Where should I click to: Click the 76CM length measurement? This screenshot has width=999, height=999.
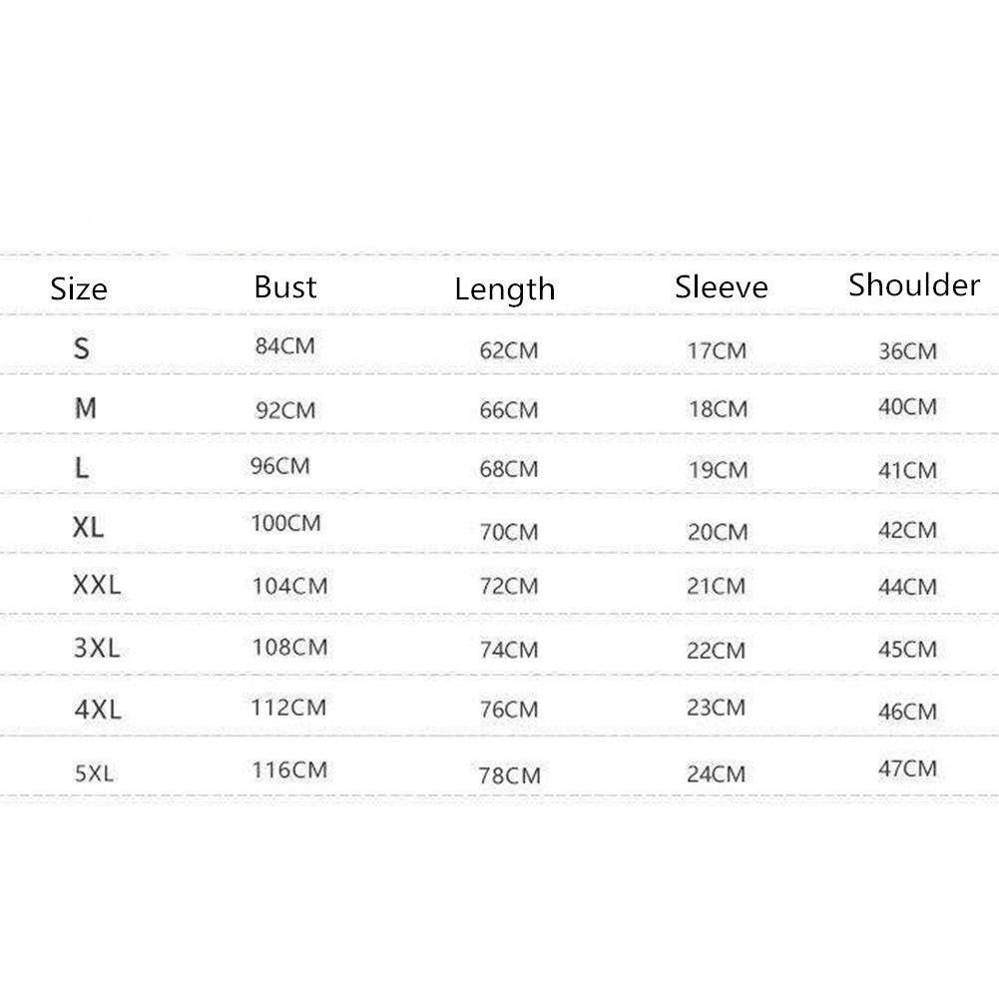tap(509, 710)
